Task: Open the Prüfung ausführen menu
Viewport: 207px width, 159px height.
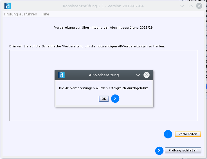Action: (21, 14)
